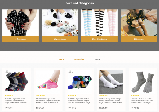This screenshot has width=159, height=112.
Task: Switch to the Latest Offers tab
Action: point(79,59)
